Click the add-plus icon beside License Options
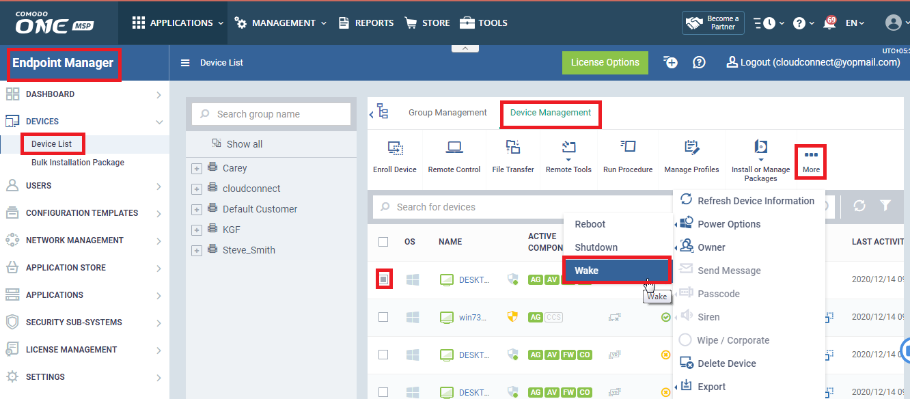Image resolution: width=910 pixels, height=399 pixels. click(x=671, y=62)
